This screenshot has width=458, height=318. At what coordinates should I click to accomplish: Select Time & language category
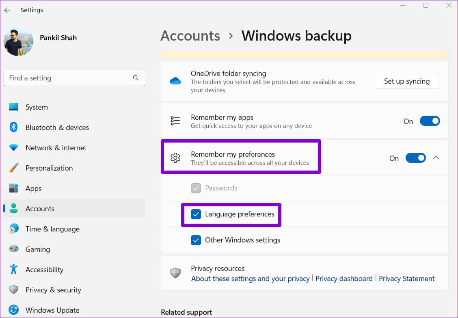pos(74,229)
